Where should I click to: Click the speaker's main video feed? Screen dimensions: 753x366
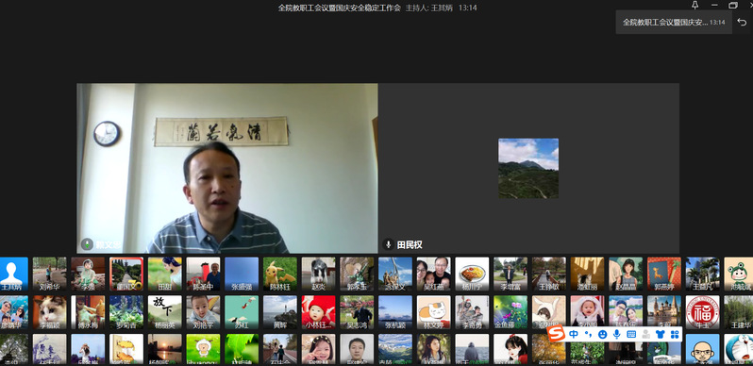227,168
